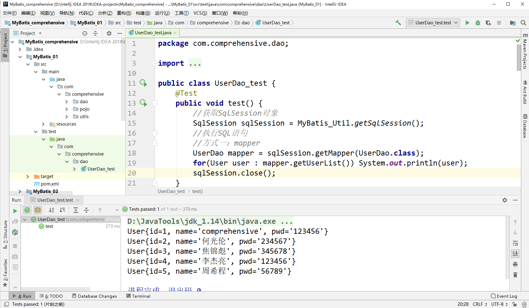Toggle auto-test in Run sidebar

tap(15, 232)
